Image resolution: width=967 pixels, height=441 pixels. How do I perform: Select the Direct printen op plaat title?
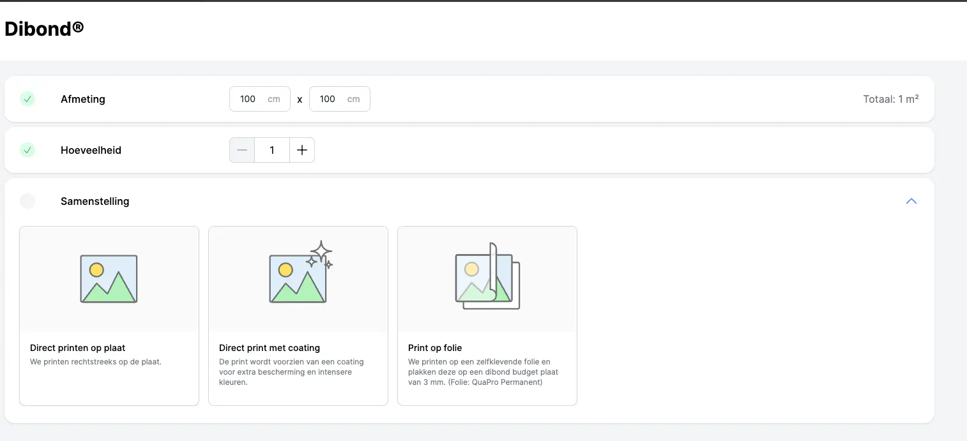click(77, 348)
